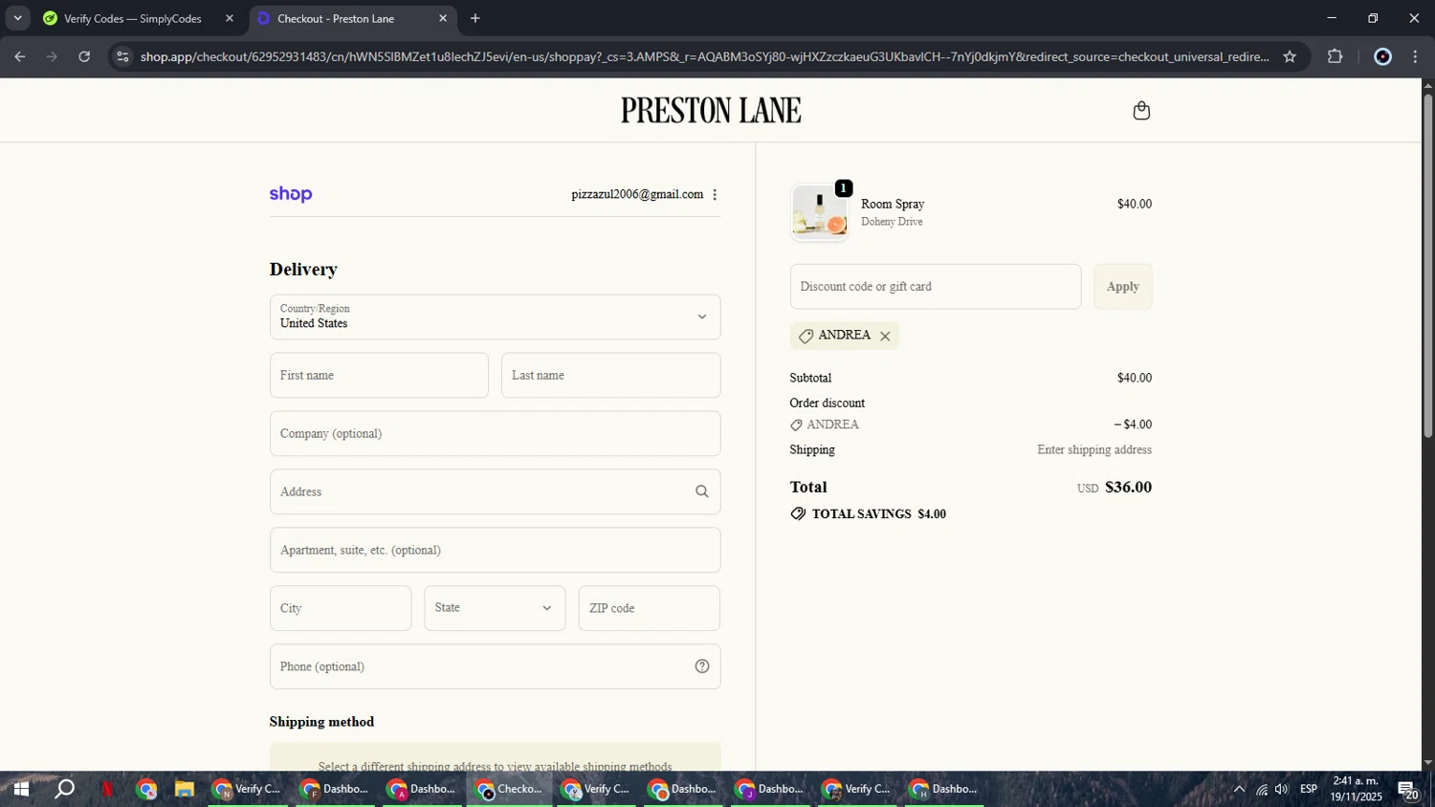
Task: Click the Enter shipping address text
Action: tap(1094, 449)
